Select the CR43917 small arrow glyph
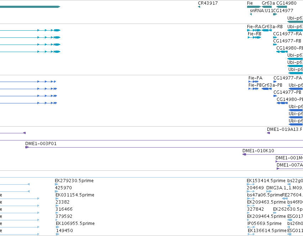The height and width of the screenshot is (236, 303). tap(199, 7)
